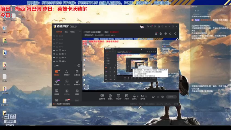The image size is (231, 130).
Task: Click the 扬声器 speaker icon
Action: [142, 96]
